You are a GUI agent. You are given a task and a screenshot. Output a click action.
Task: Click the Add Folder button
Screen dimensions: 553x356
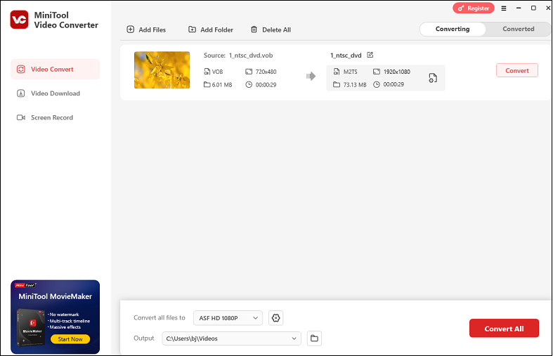(211, 29)
